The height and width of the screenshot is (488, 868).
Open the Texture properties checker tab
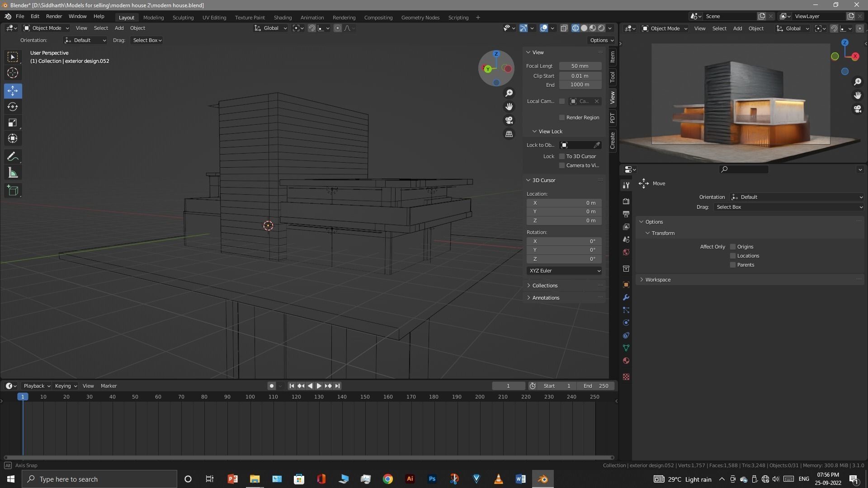click(626, 377)
